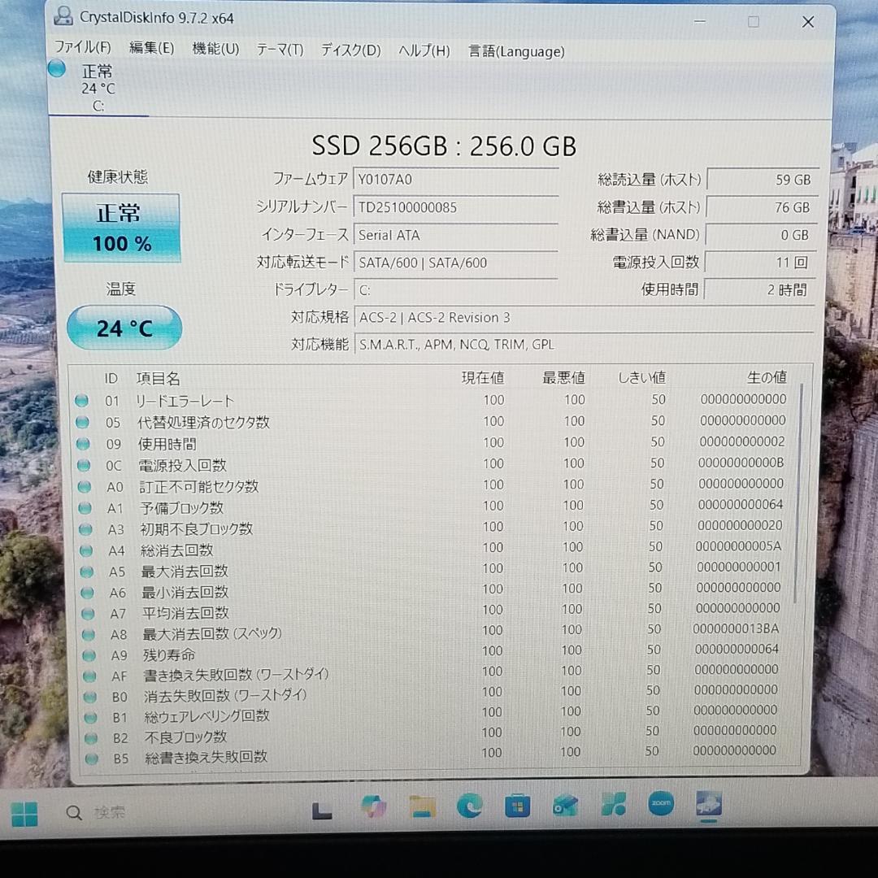The width and height of the screenshot is (878, 878).
Task: Click the total host reads value 59 GB
Action: click(763, 180)
